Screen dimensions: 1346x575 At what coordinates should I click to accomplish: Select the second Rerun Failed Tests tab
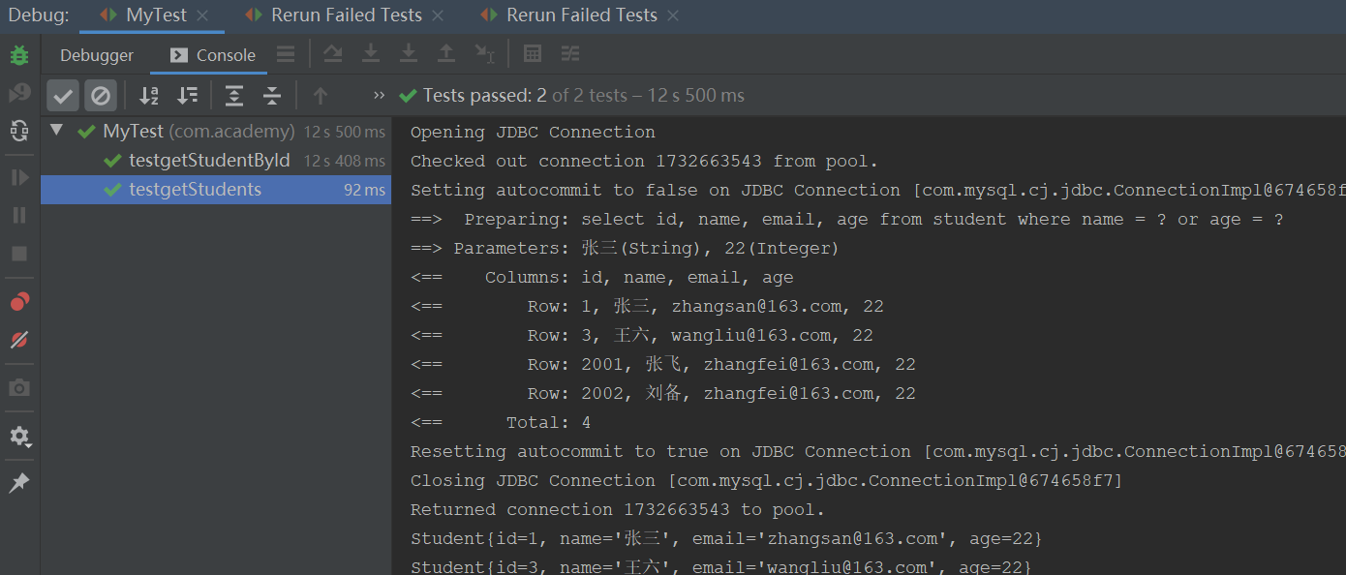(581, 15)
